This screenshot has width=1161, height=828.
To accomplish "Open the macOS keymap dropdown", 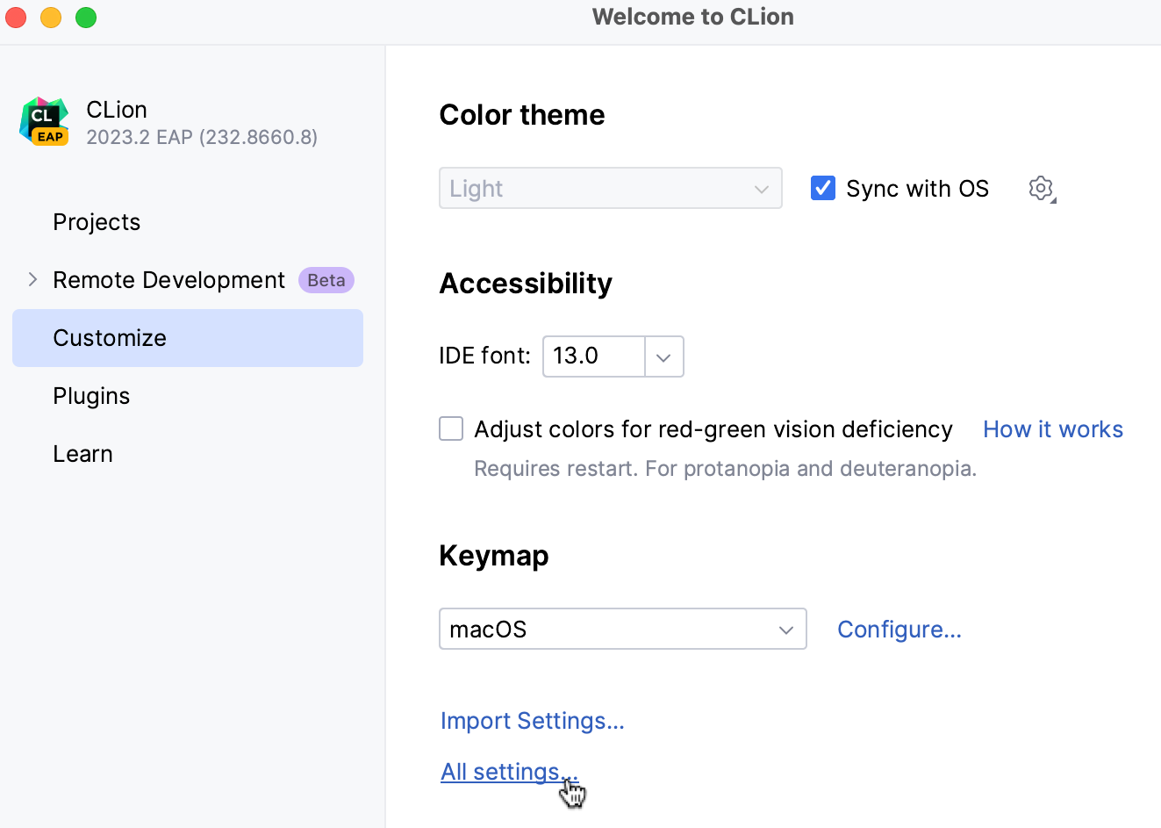I will tap(623, 629).
